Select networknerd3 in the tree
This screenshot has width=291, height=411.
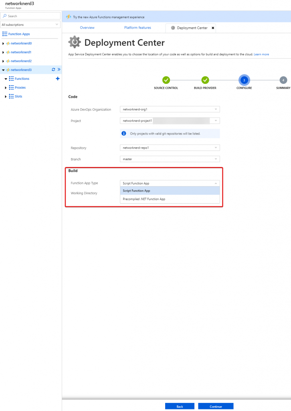coord(21,70)
